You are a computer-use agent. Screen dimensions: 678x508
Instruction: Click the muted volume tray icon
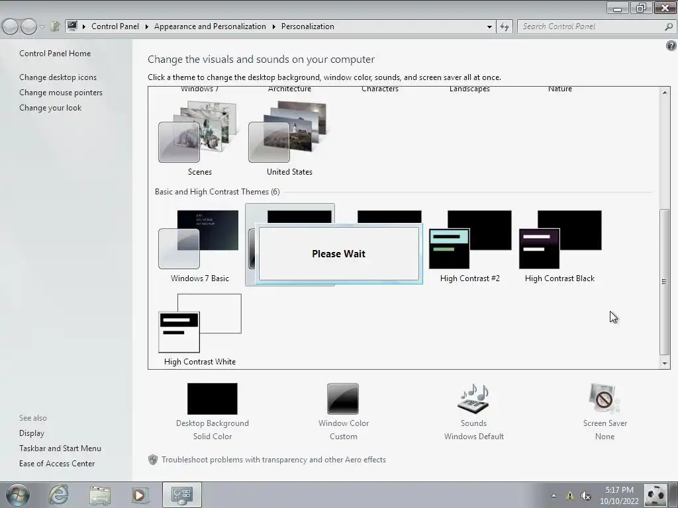(x=586, y=495)
